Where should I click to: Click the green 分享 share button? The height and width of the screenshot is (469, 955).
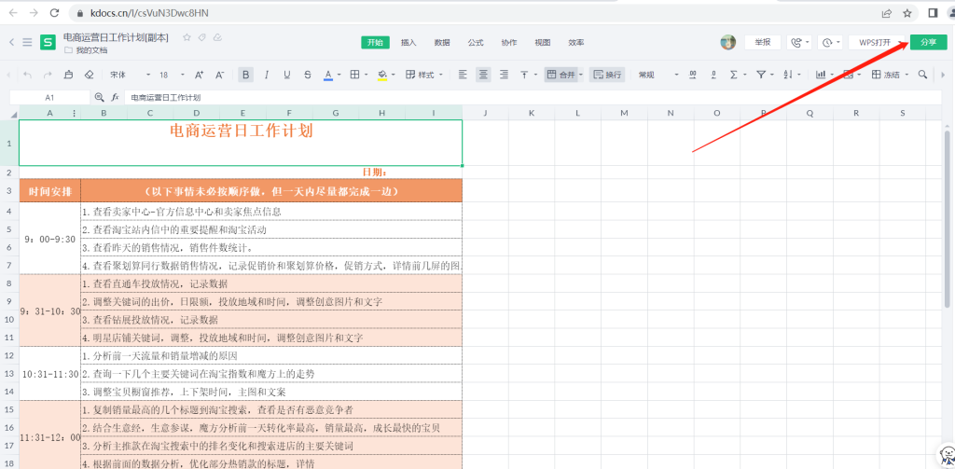[929, 42]
